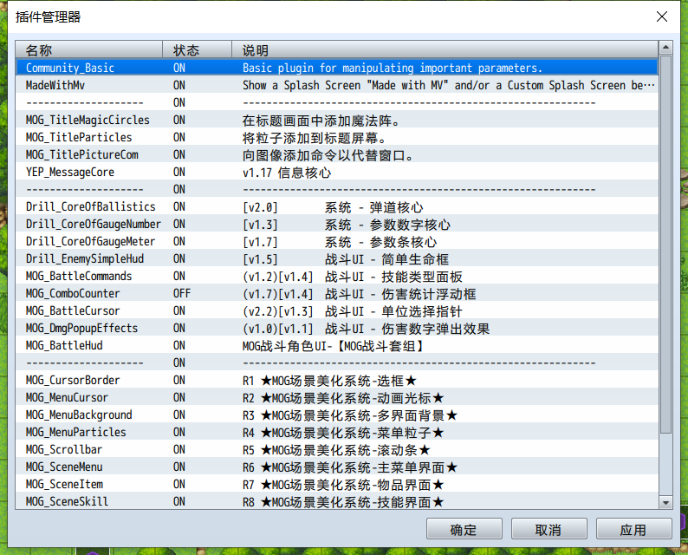Select the Drill_CoreOfGaugeMeter plugin
This screenshot has width=688, height=555.
[337, 241]
